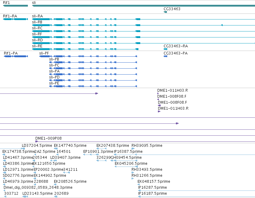Click the sli-PC protein label
Screen dimensions: 255x198
pos(54,65)
